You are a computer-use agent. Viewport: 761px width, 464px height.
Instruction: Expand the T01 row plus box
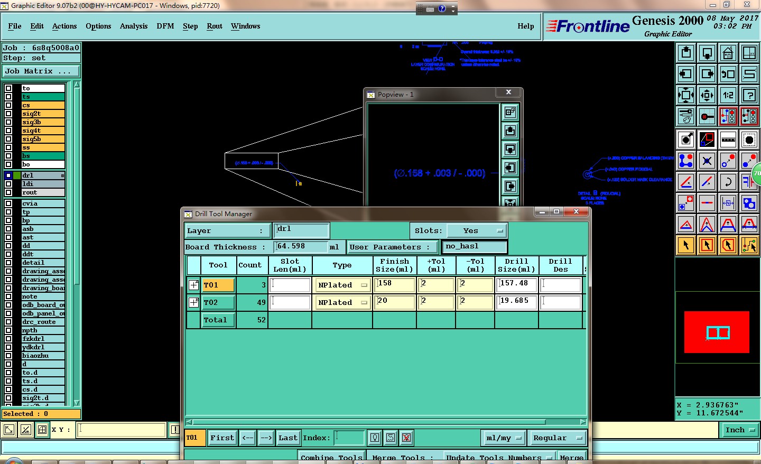point(194,285)
